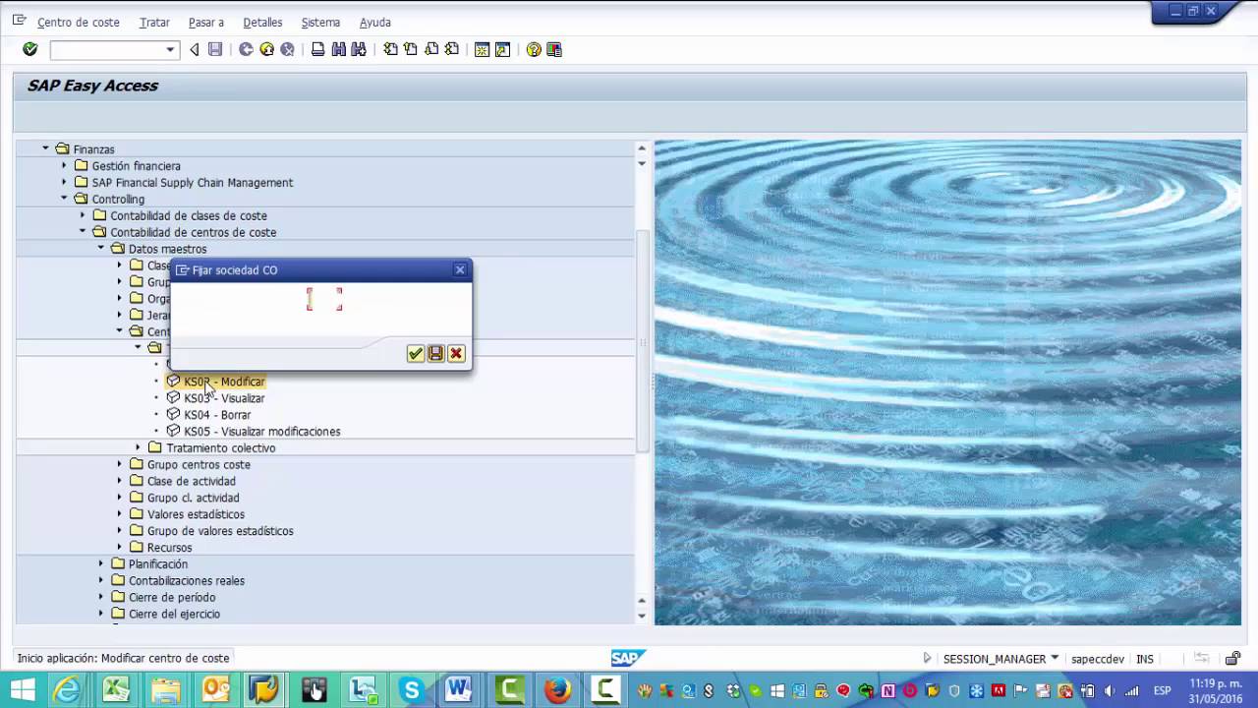
Task: Click the Previous Page icon
Action: 411,49
